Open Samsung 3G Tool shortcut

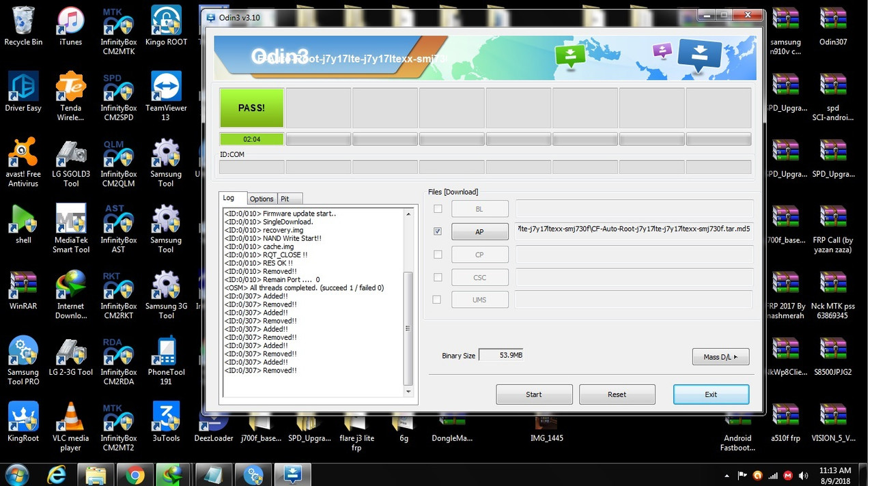coord(166,296)
